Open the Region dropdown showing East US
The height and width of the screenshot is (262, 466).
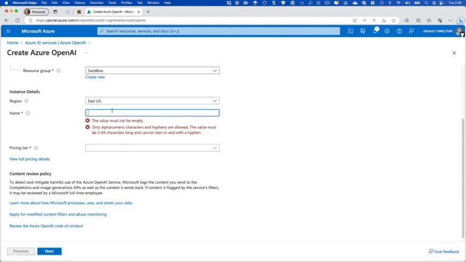click(152, 101)
